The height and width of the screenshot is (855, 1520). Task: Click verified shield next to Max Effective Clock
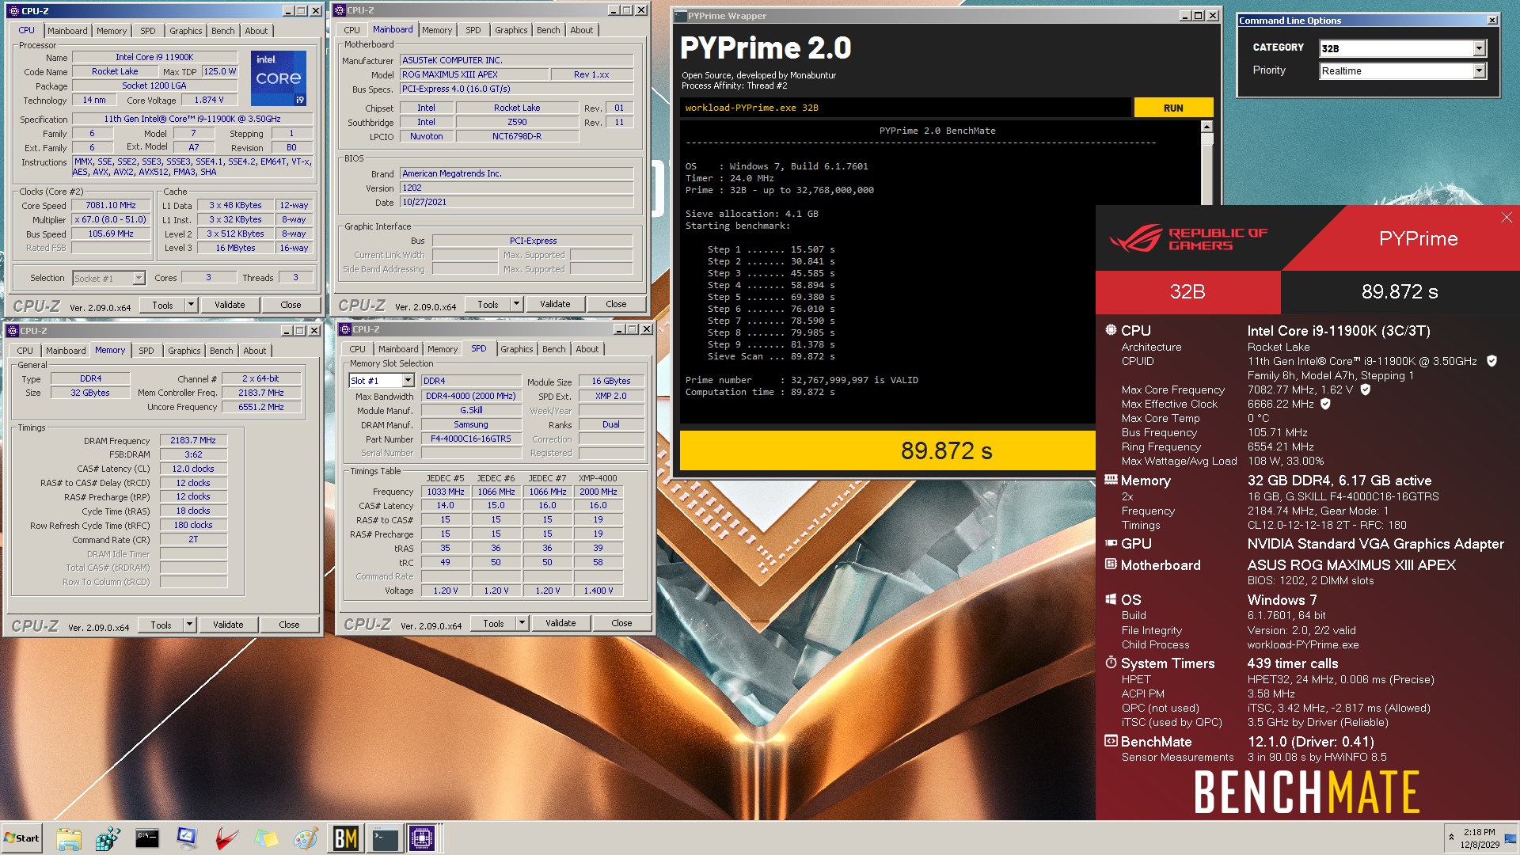[1325, 404]
